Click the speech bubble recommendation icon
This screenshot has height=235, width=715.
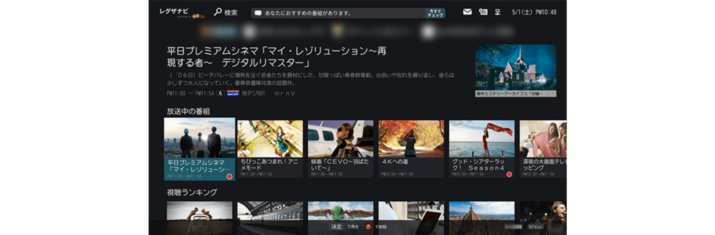coord(258,13)
